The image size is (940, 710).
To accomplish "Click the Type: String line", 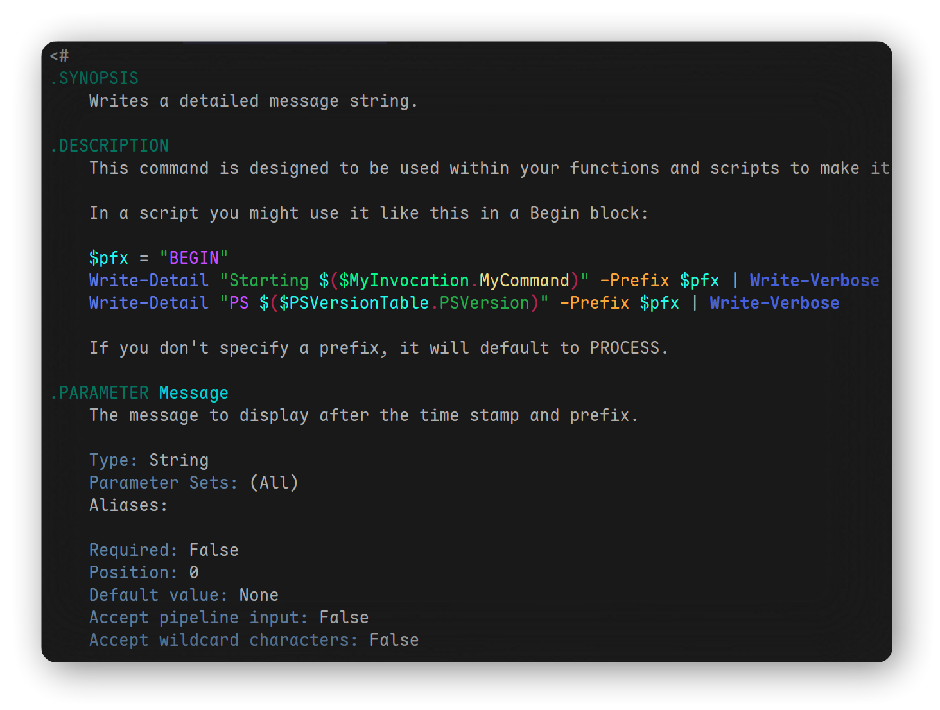I will pos(149,460).
